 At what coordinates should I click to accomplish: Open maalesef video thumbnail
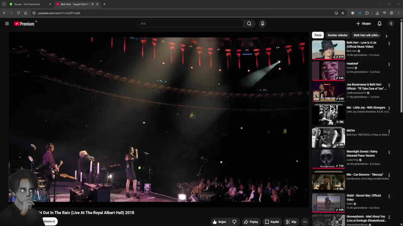click(328, 71)
